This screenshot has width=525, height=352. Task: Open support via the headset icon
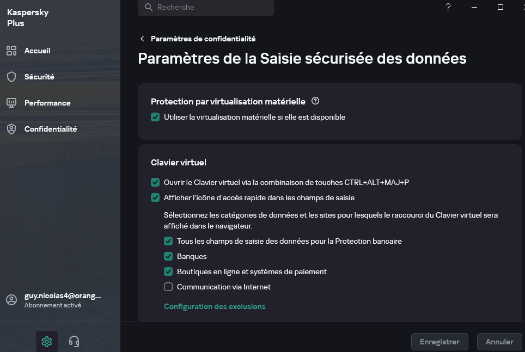74,342
